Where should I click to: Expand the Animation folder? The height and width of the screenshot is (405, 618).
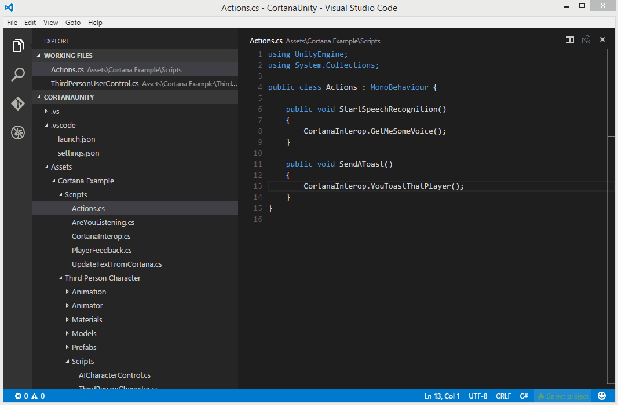coord(67,292)
